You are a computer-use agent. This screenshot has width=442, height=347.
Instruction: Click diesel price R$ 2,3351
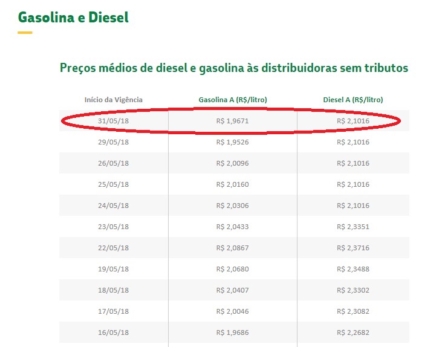353,227
